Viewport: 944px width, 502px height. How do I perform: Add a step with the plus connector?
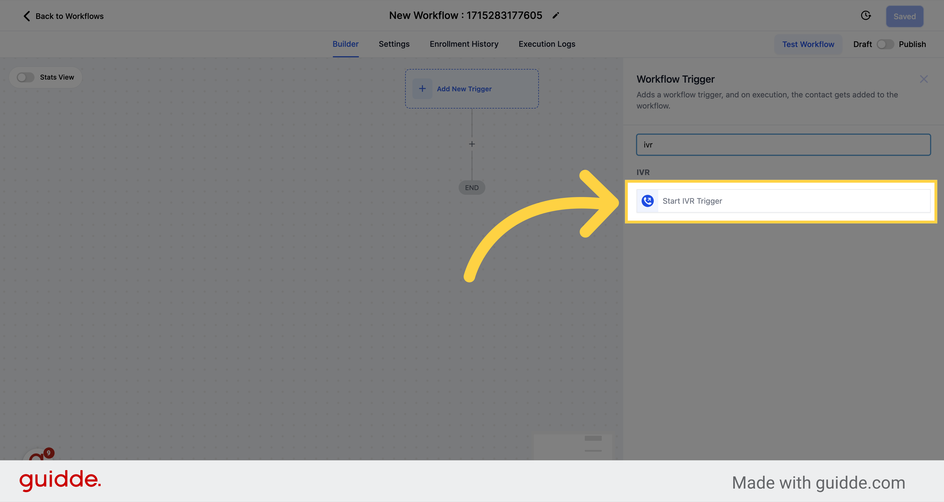[472, 144]
